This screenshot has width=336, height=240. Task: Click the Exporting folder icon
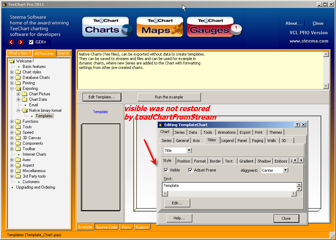coord(18,88)
